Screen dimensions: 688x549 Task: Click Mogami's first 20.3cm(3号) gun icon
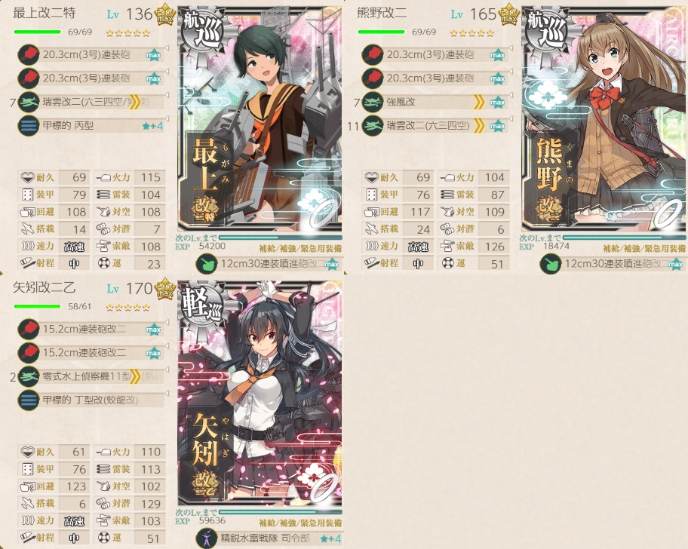coord(29,55)
